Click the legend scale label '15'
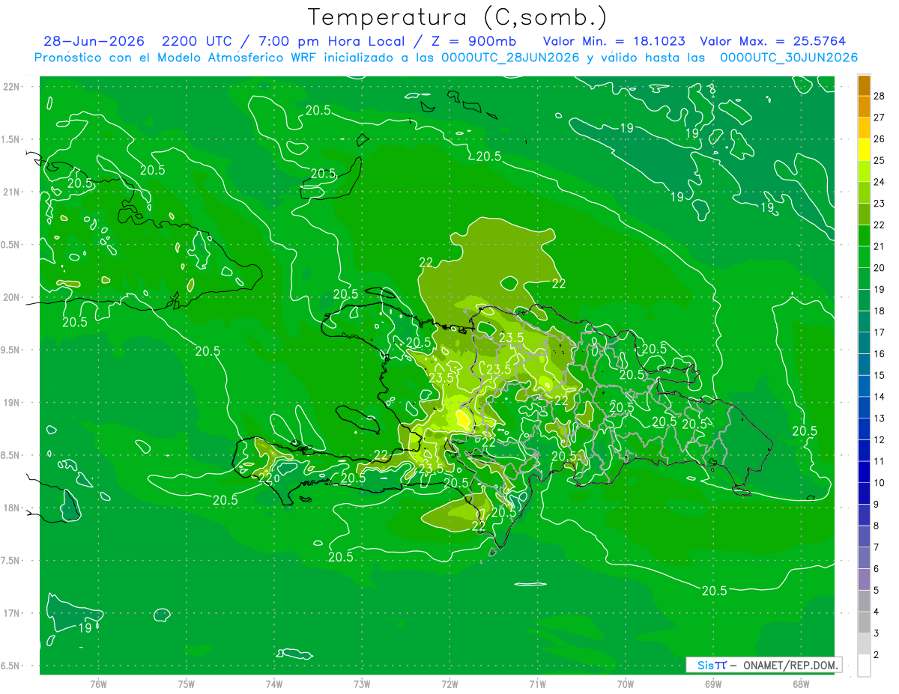The width and height of the screenshot is (899, 694). (880, 375)
